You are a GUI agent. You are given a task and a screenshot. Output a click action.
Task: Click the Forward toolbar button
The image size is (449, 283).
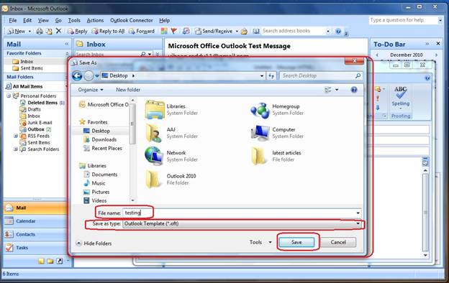(142, 31)
